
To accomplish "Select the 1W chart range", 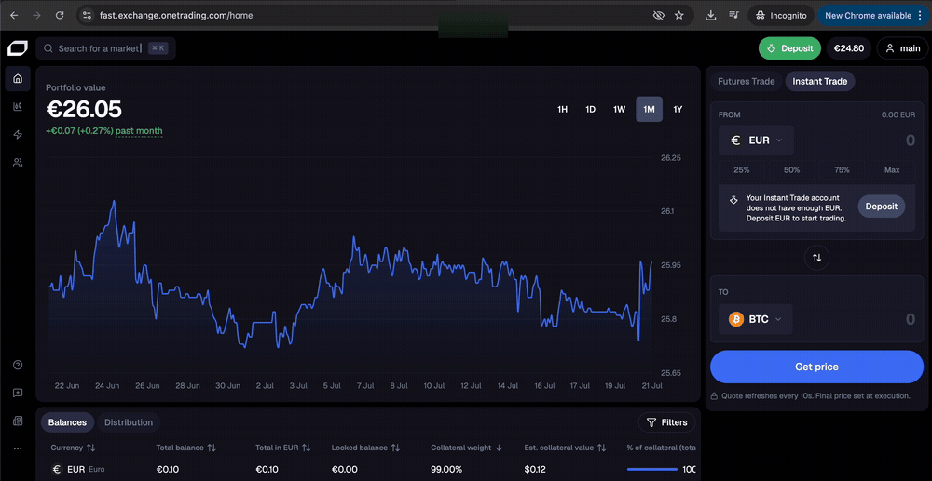I will [x=620, y=109].
